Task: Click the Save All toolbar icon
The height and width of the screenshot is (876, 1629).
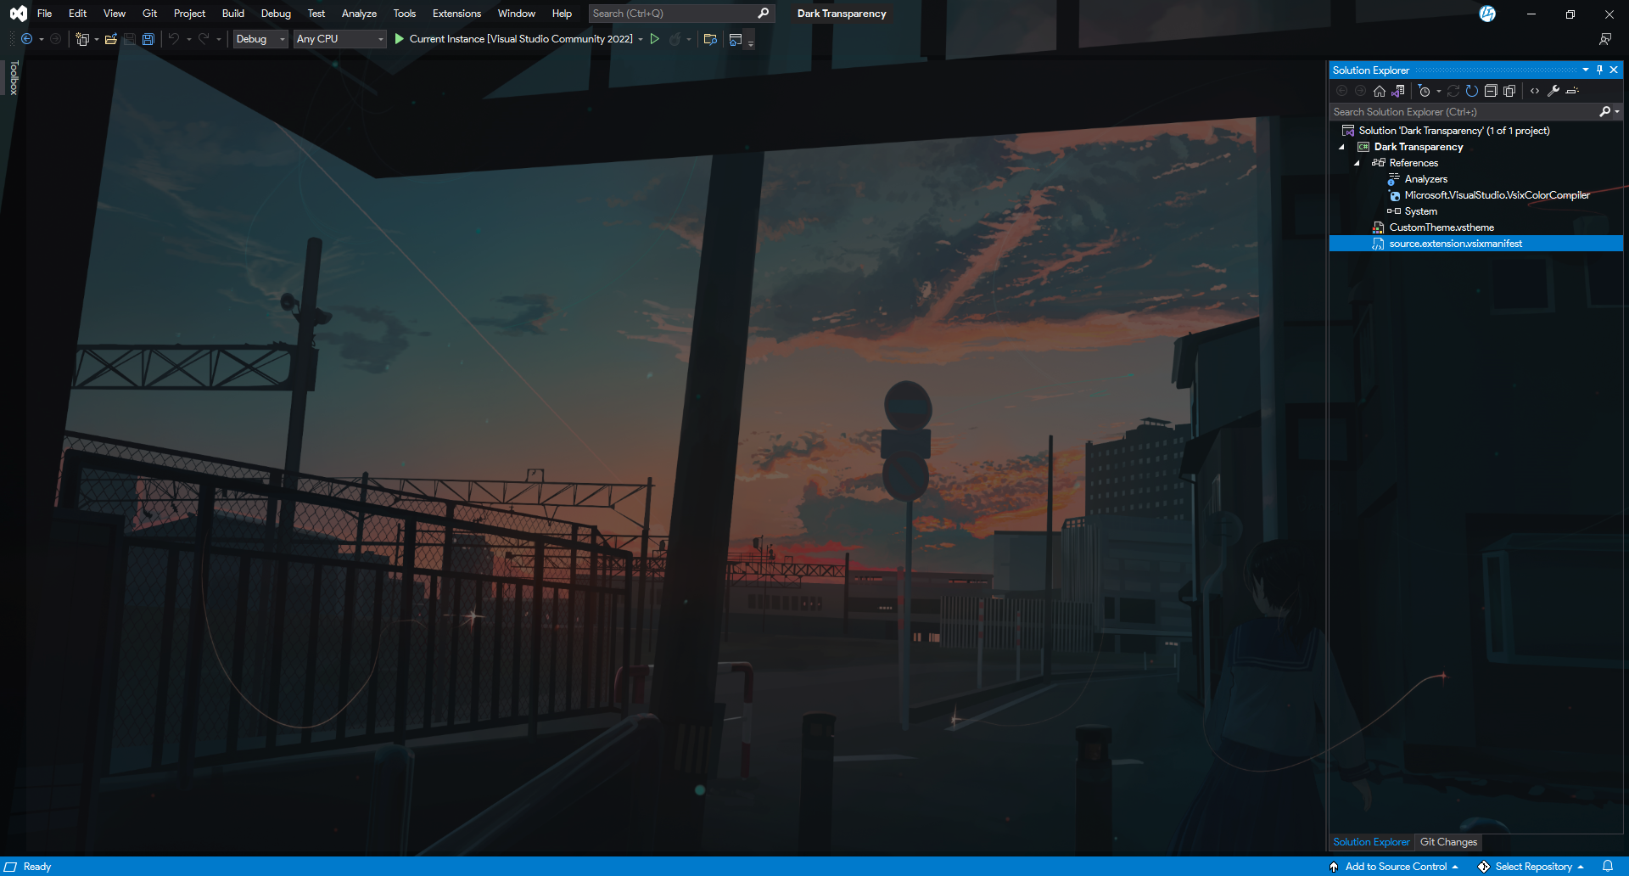Action: tap(148, 39)
